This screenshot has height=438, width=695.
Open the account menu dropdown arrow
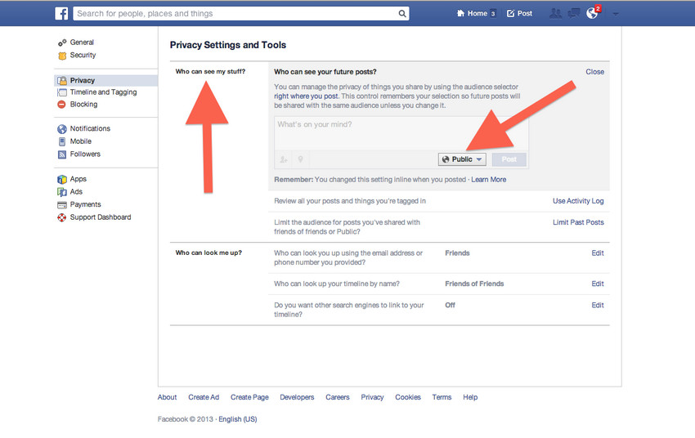pyautogui.click(x=616, y=14)
